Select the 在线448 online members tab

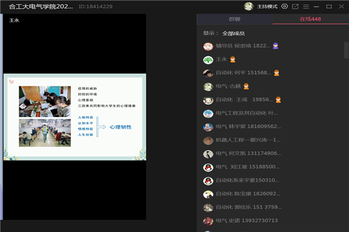pos(310,20)
